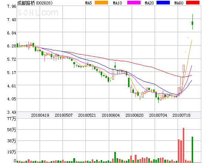Click the MA5 legend label
The width and height of the screenshot is (222, 163).
tap(88, 3)
